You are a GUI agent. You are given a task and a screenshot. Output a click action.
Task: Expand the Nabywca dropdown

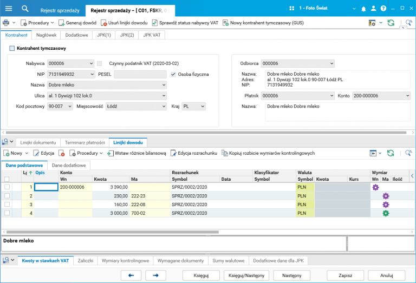[90, 63]
